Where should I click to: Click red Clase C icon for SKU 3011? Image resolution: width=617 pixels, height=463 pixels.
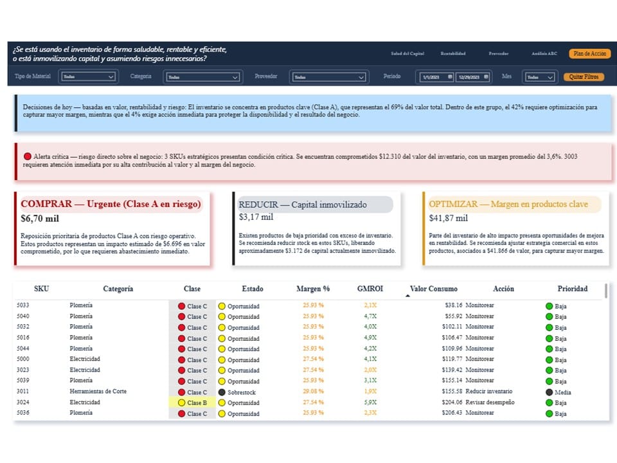click(181, 392)
